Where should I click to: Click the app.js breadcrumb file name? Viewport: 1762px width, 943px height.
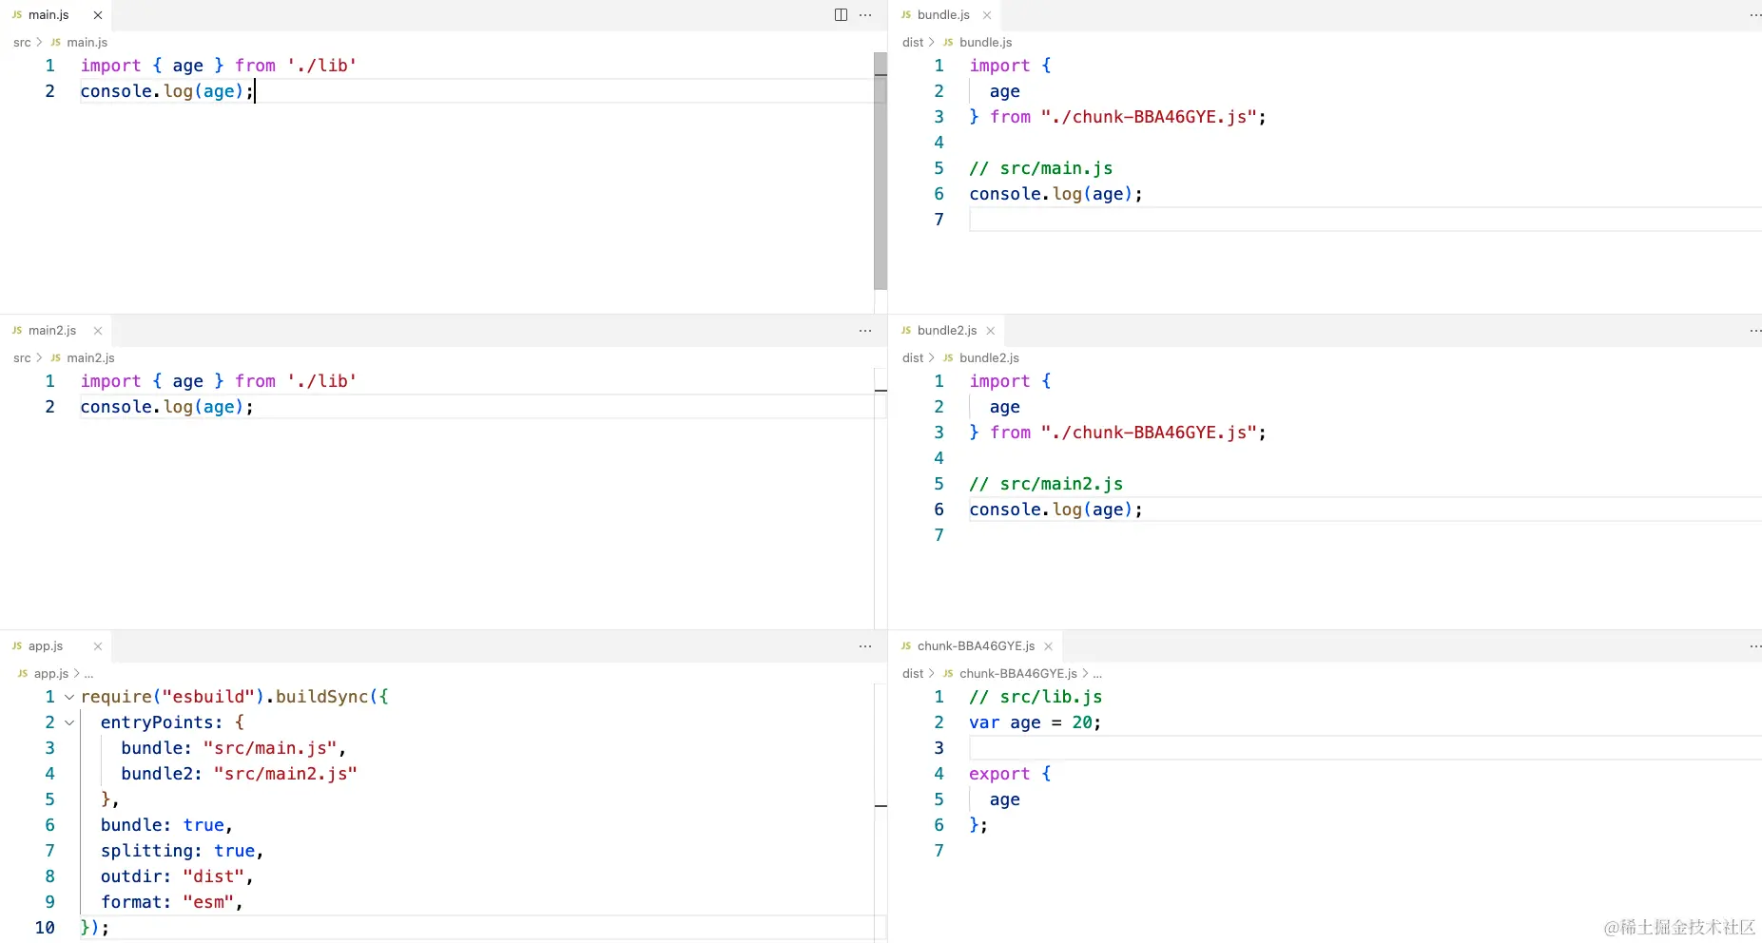51,674
